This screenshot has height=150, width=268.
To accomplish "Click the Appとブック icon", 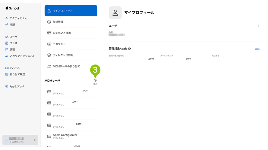I will pyautogui.click(x=7, y=86).
